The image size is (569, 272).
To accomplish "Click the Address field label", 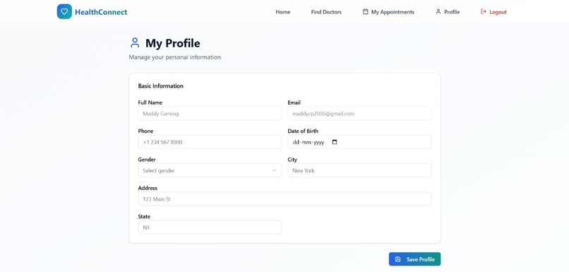I will click(148, 188).
